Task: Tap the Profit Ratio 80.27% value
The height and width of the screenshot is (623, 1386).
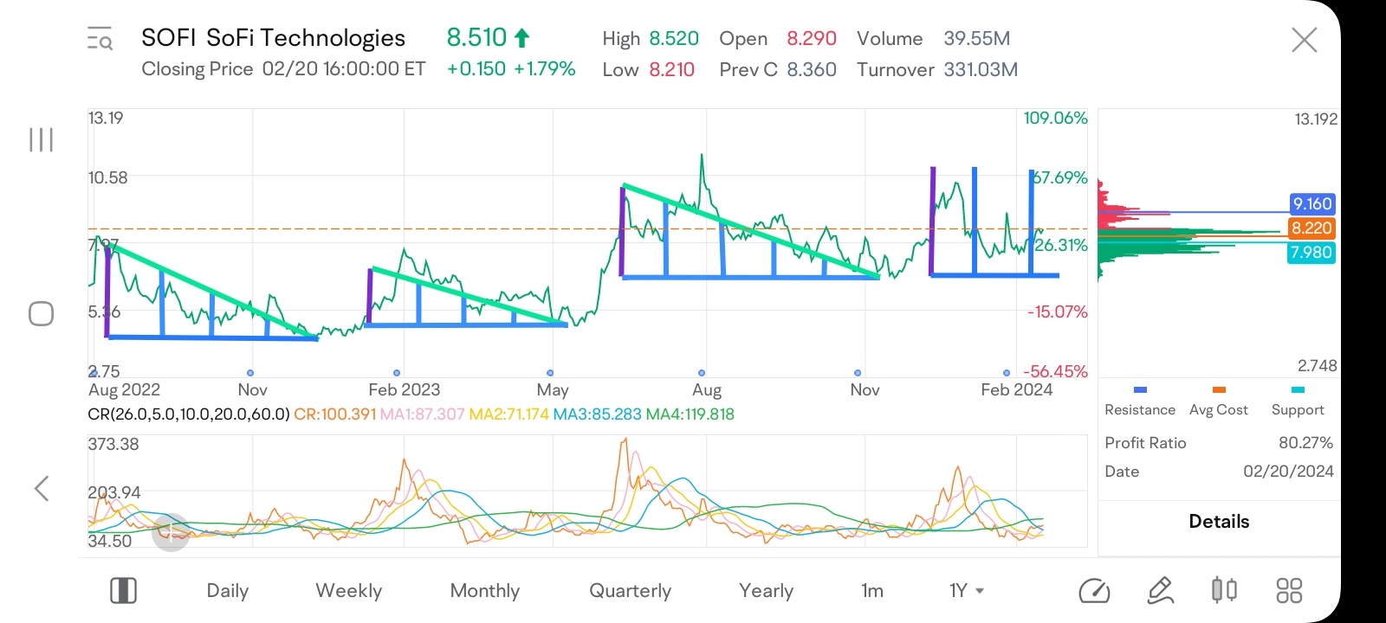Action: [1305, 443]
